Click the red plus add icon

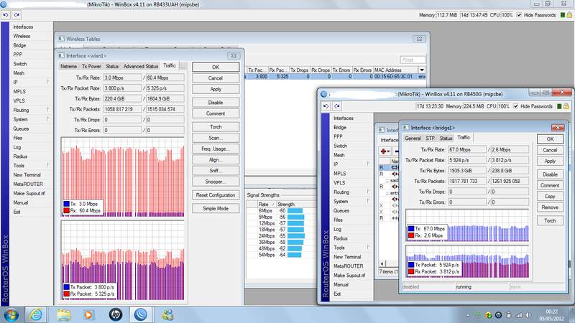pos(385,151)
